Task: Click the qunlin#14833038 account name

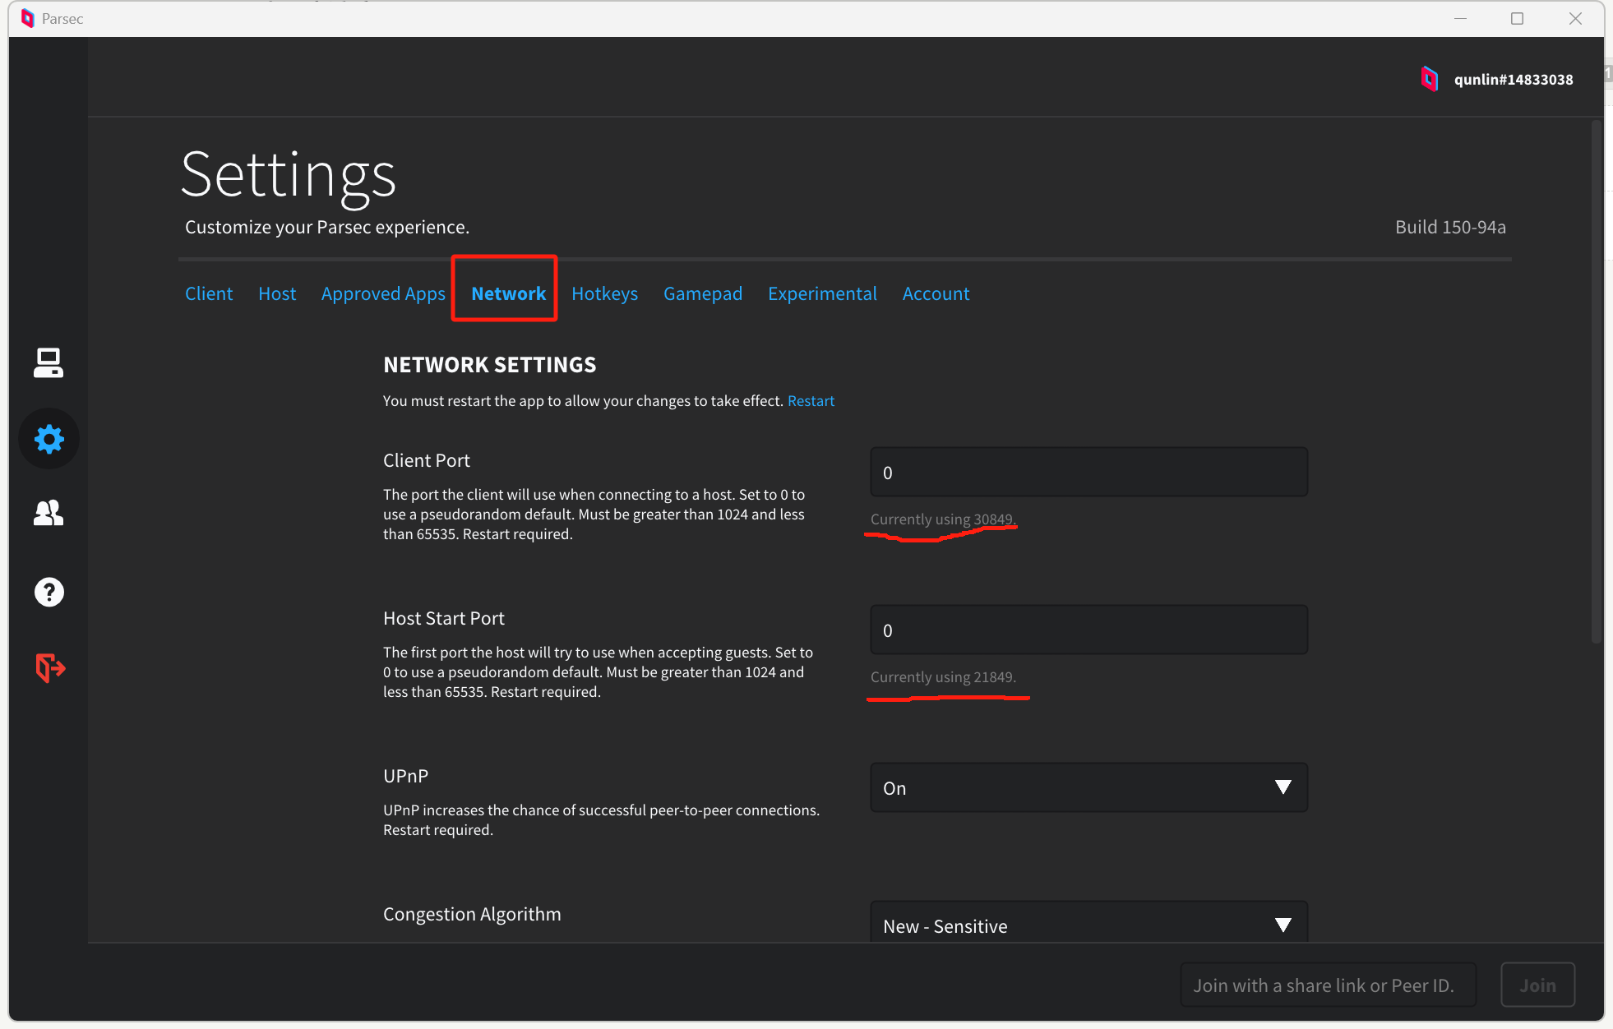Action: tap(1513, 80)
